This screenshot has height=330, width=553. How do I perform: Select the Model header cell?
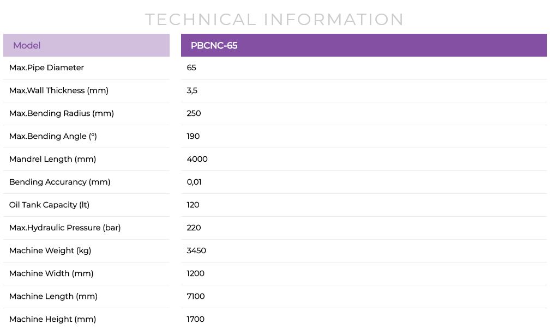(x=86, y=45)
